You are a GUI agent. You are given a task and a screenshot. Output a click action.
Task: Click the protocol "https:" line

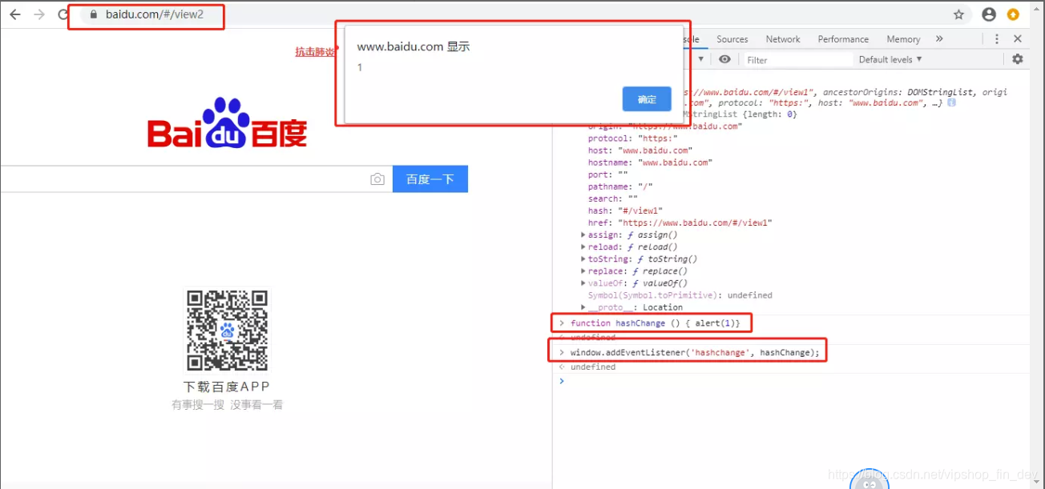tap(633, 138)
